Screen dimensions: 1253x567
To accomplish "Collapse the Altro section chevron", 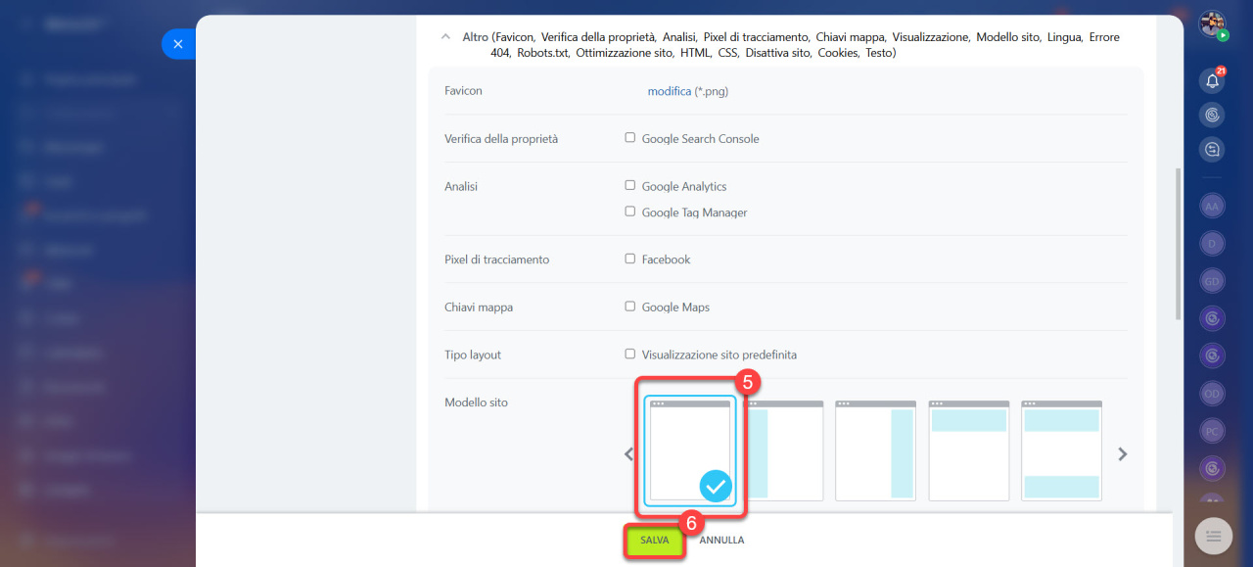I will pyautogui.click(x=446, y=37).
